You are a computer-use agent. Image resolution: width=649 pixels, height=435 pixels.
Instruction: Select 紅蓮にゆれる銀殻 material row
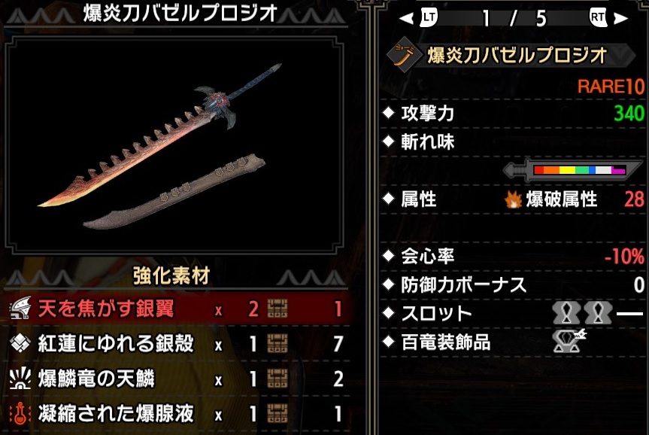point(176,344)
